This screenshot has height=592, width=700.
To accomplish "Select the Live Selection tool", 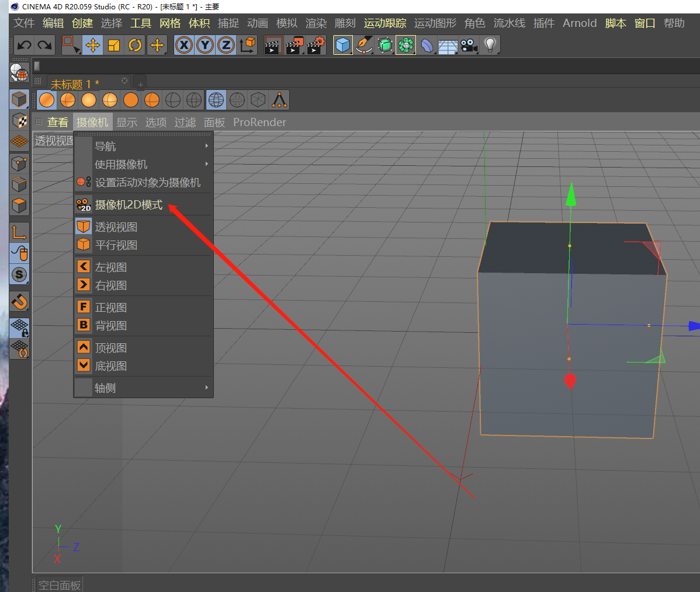I will point(71,45).
